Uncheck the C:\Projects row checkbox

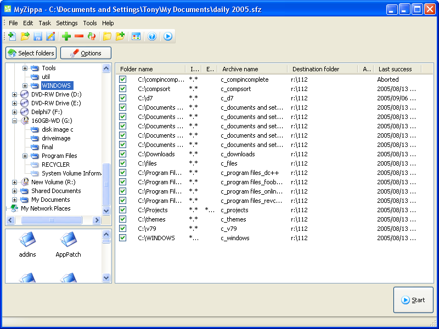(x=122, y=210)
